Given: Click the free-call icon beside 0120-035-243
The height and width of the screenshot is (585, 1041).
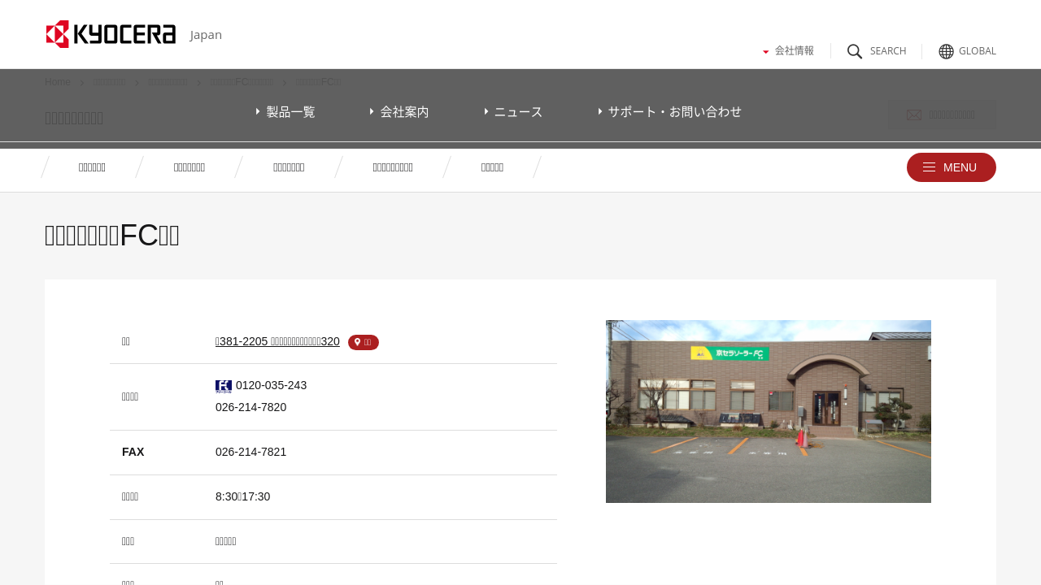Looking at the screenshot, I should 224,386.
